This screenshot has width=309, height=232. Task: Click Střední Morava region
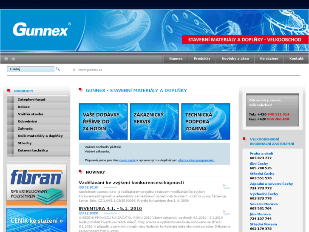click(x=263, y=224)
